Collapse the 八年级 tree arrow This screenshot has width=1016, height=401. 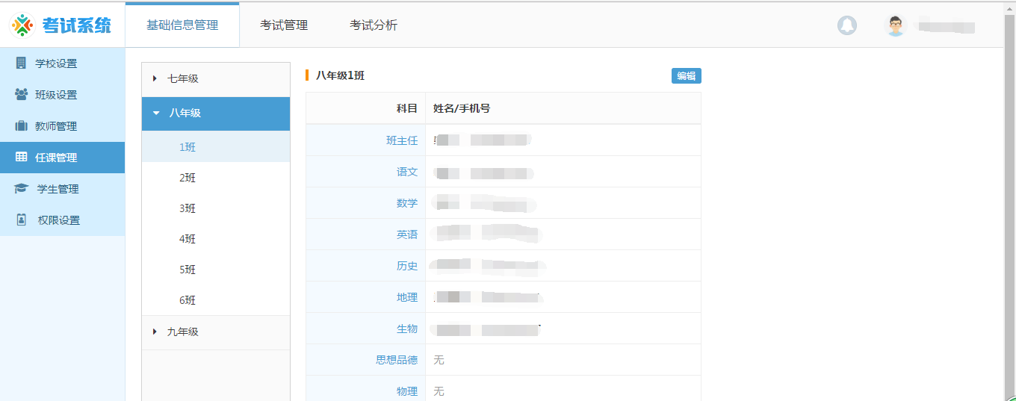(x=156, y=114)
